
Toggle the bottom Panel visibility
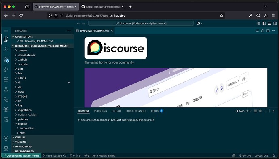[270, 23]
